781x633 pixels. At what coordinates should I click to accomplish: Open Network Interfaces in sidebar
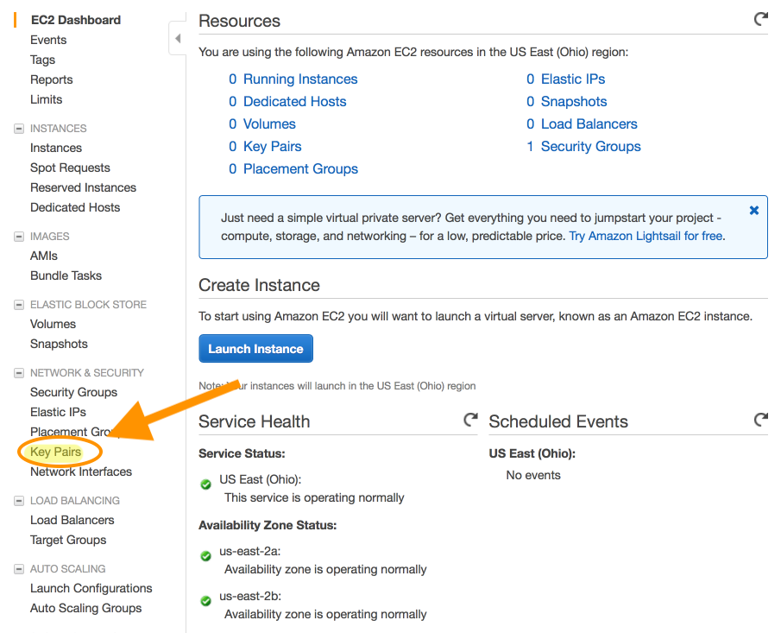pos(81,472)
